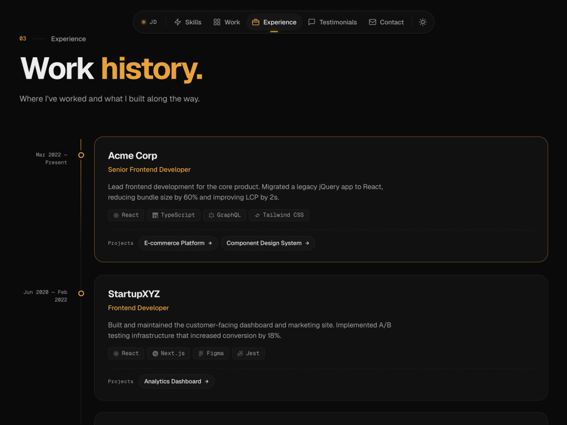567x425 pixels.
Task: Click the Work grid icon
Action: 217,22
